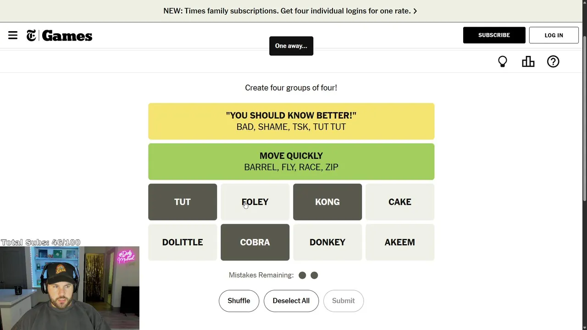The width and height of the screenshot is (587, 330).
Task: Open the Times family subscriptions banner link
Action: (290, 11)
